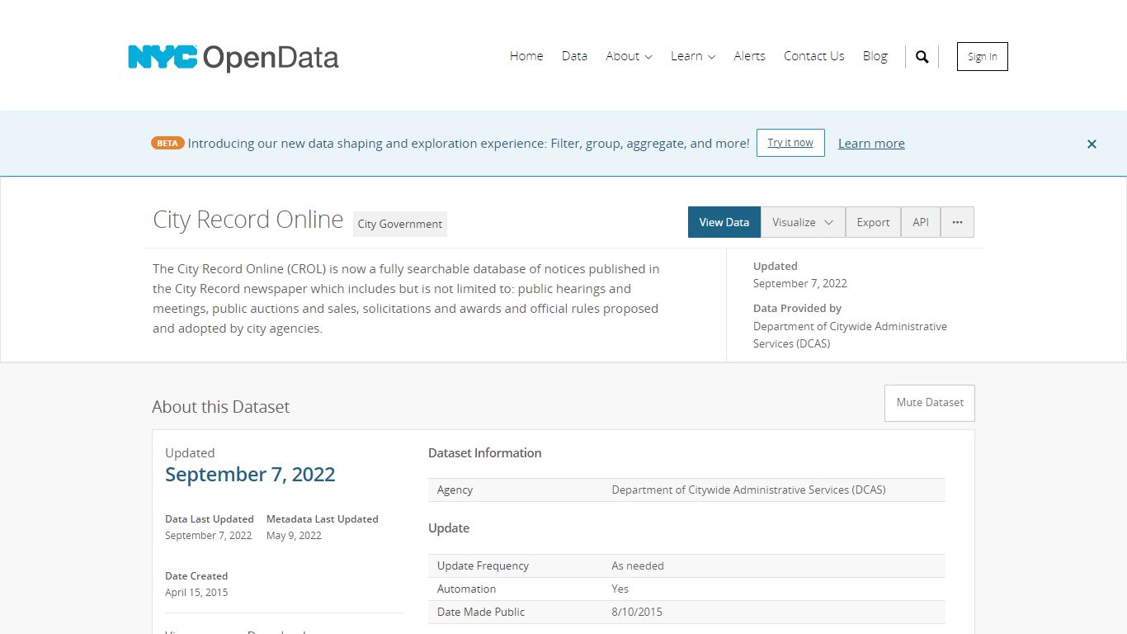Viewport: 1127px width, 634px height.
Task: Open the Data menu item
Action: (574, 56)
